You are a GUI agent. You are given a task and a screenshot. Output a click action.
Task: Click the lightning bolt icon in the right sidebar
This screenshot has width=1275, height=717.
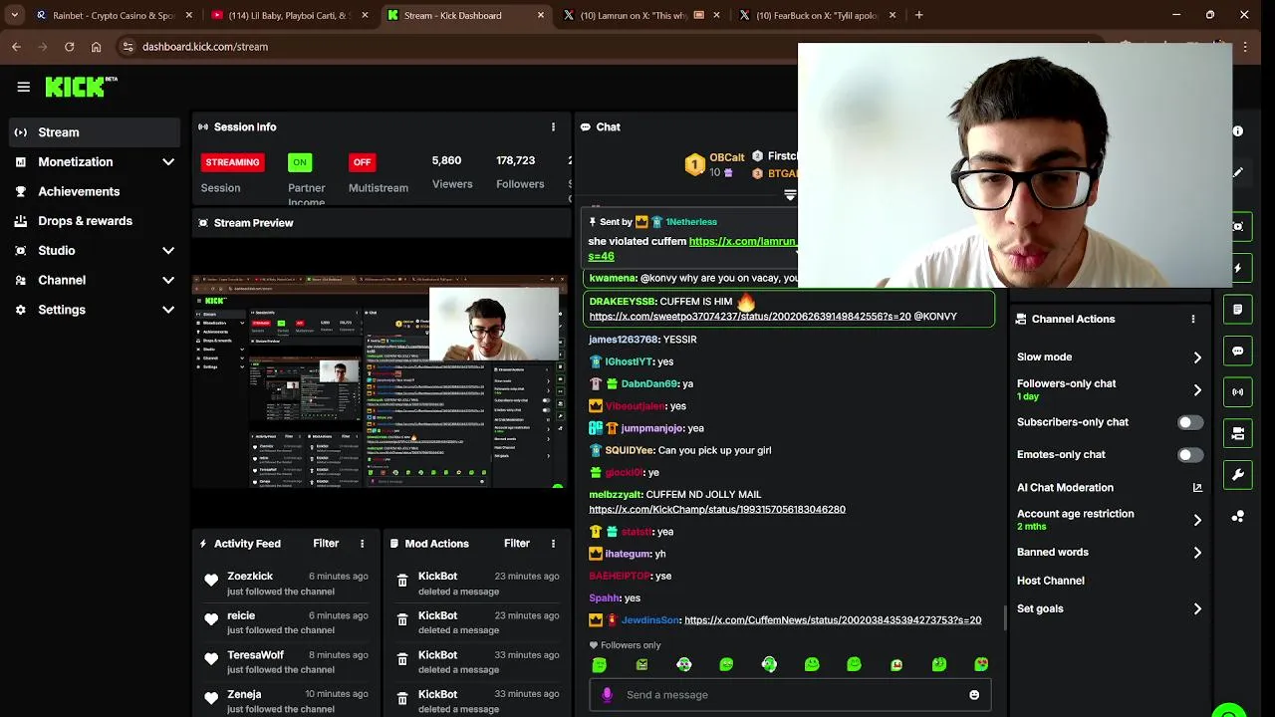(x=1237, y=268)
